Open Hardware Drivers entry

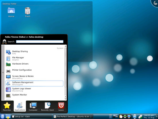34,65
